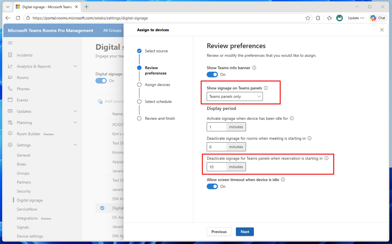Open Partners settings page

click(24, 182)
